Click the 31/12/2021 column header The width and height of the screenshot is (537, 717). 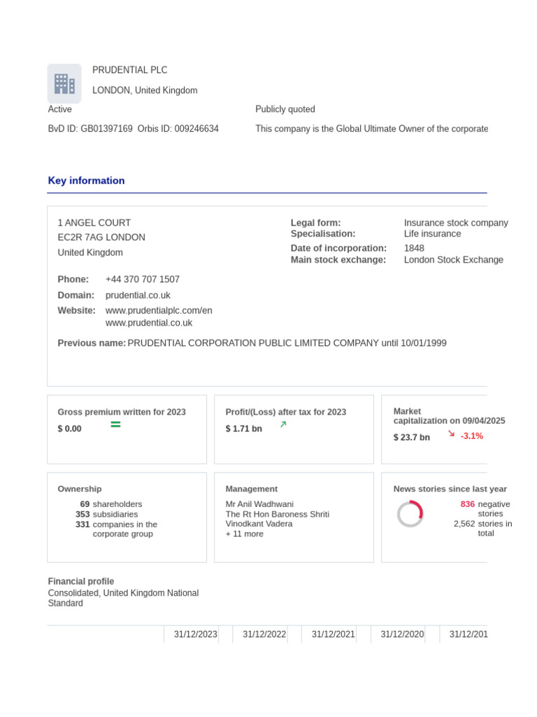coord(334,634)
